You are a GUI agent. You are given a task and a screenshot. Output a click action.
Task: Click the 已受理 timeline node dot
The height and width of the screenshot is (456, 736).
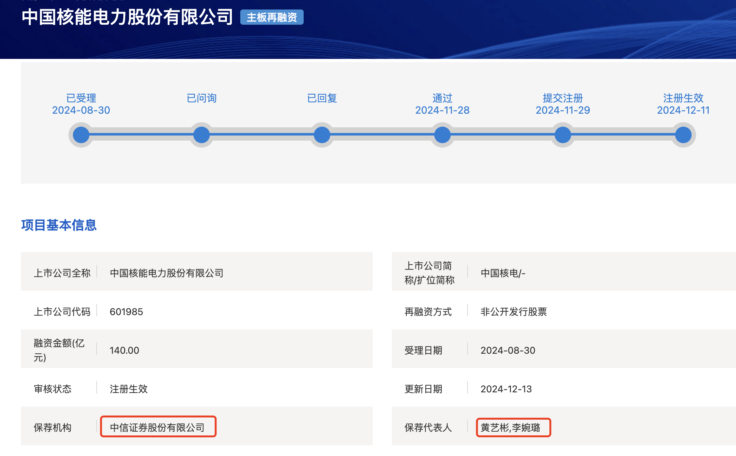pyautogui.click(x=81, y=135)
